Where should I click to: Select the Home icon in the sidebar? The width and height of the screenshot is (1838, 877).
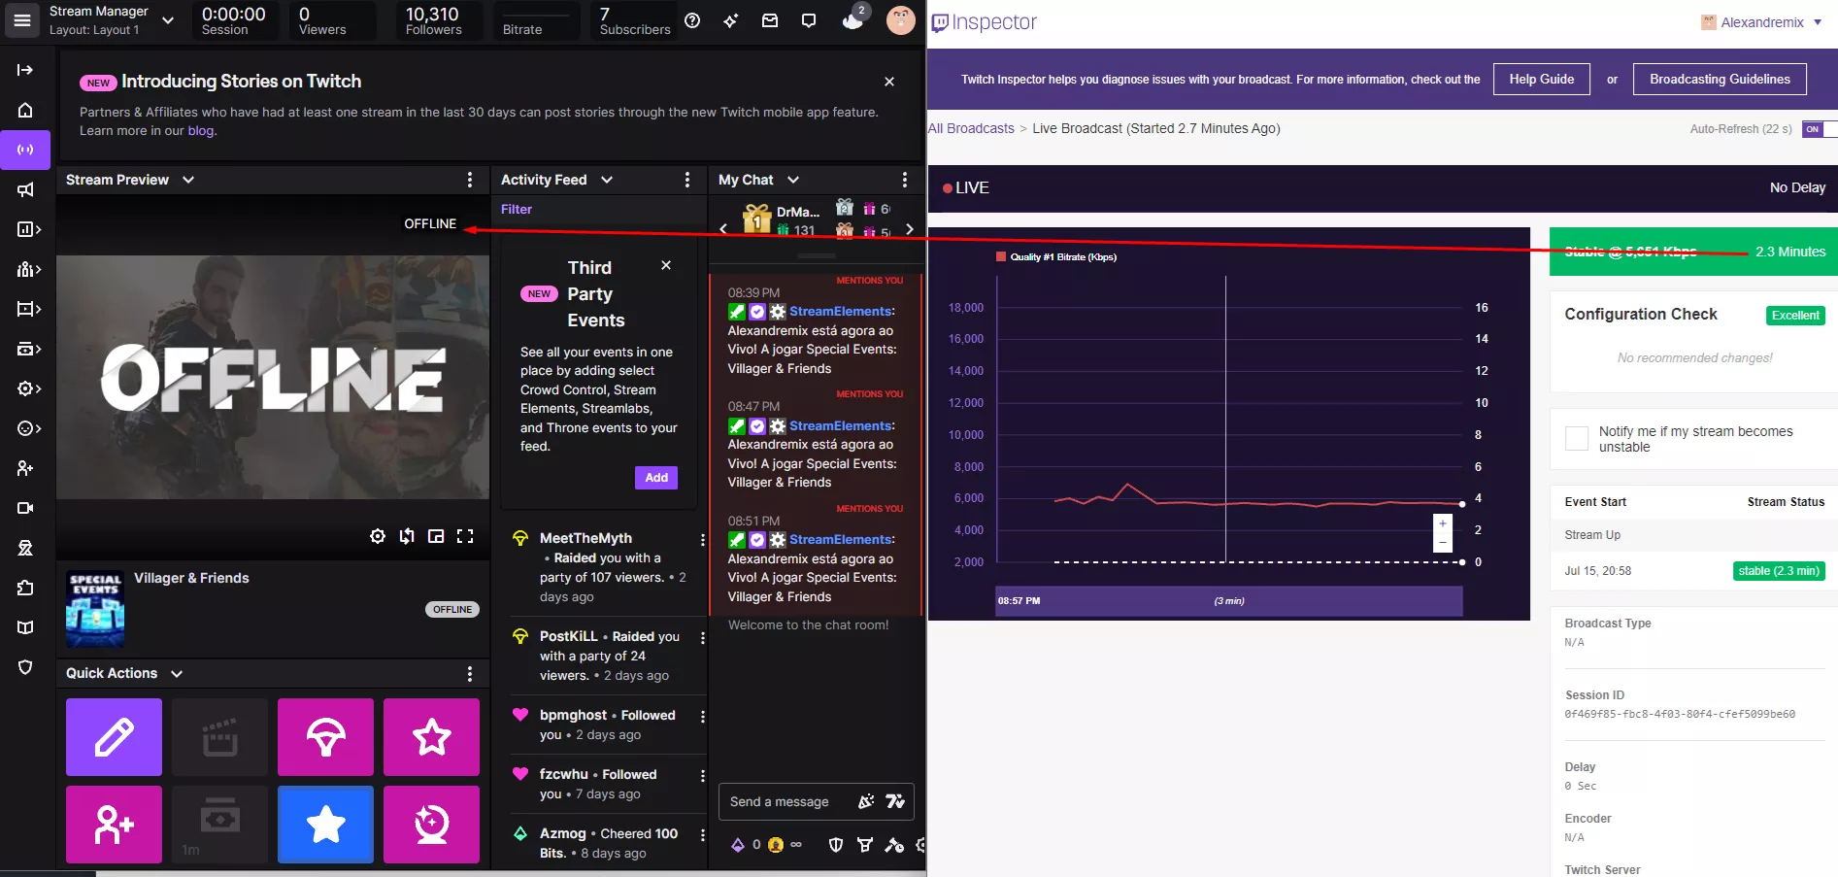point(25,110)
